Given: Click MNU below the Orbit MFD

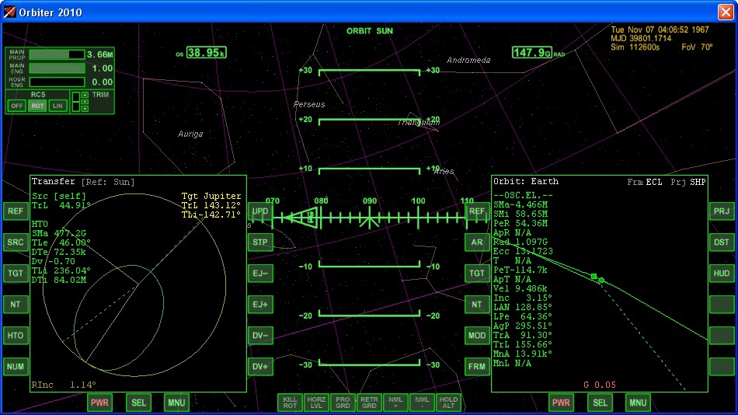Looking at the screenshot, I should tap(638, 403).
